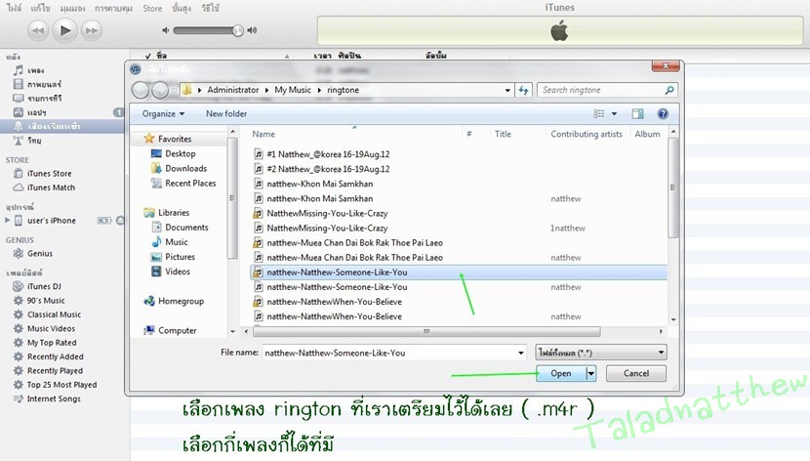Click the New folder button
The height and width of the screenshot is (461, 810).
(226, 113)
